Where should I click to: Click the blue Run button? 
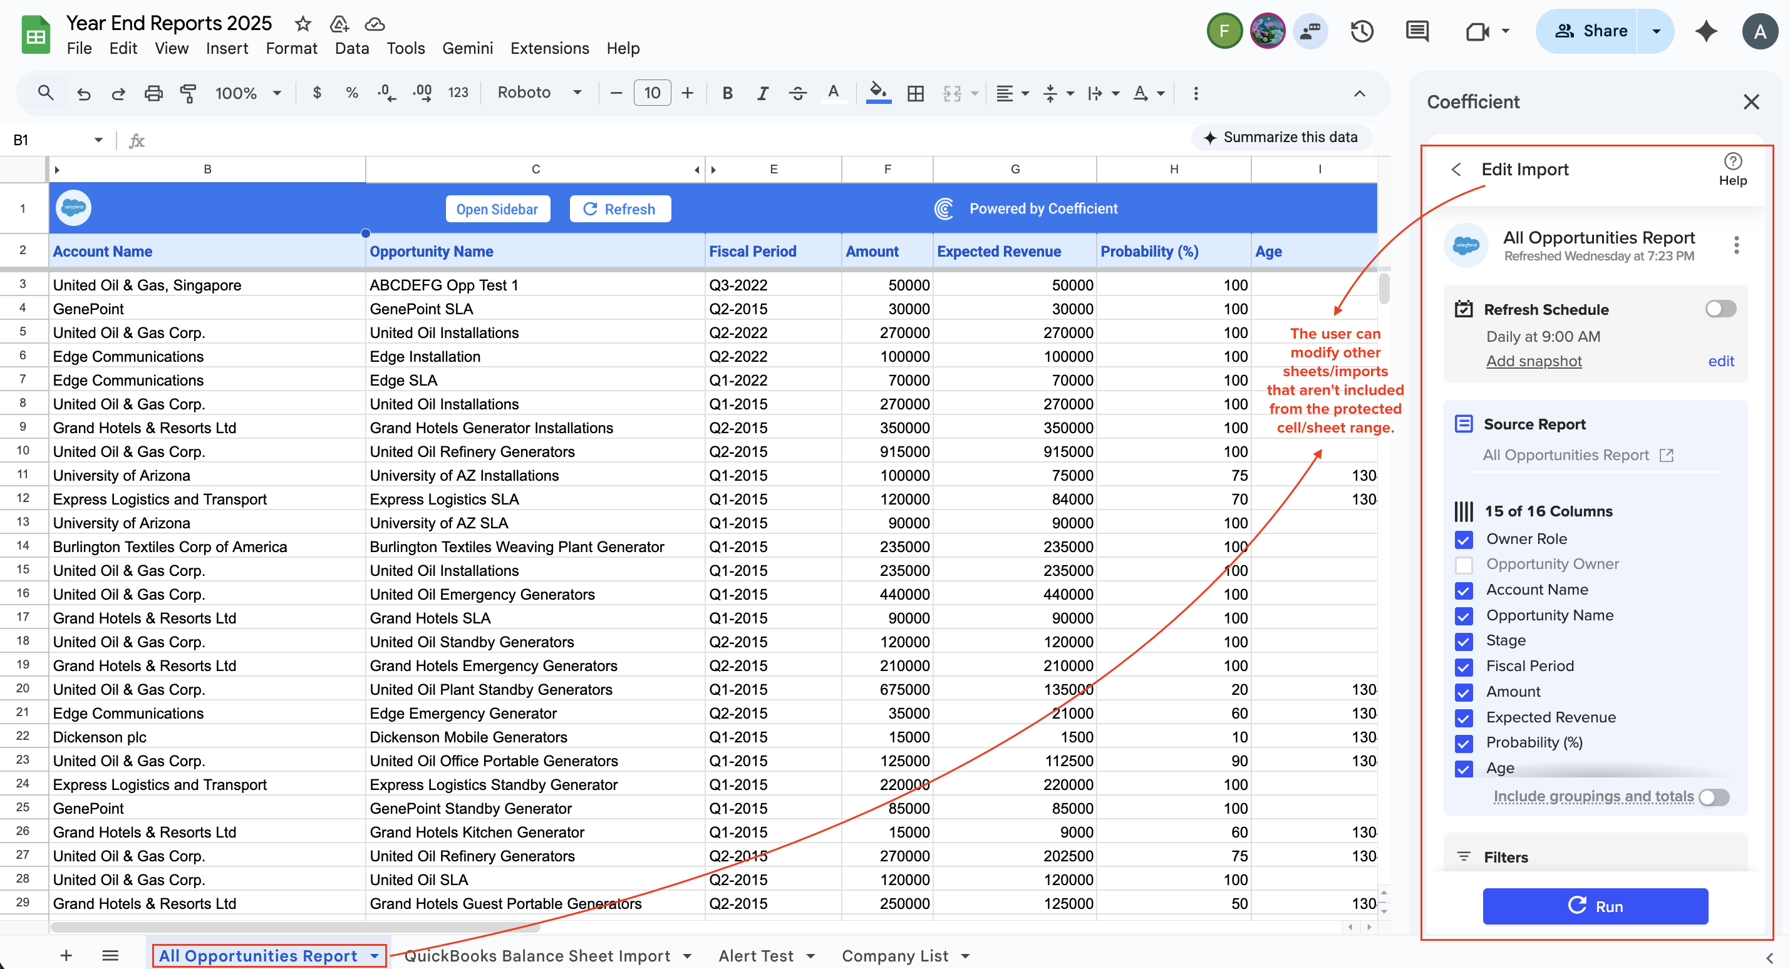click(x=1595, y=906)
